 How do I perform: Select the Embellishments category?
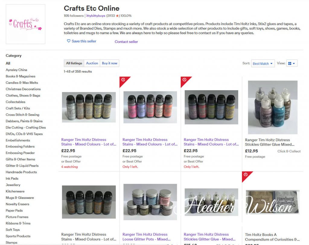click(18, 140)
